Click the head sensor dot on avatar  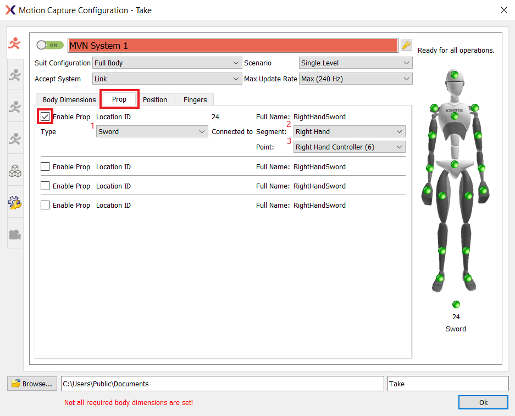pos(455,75)
